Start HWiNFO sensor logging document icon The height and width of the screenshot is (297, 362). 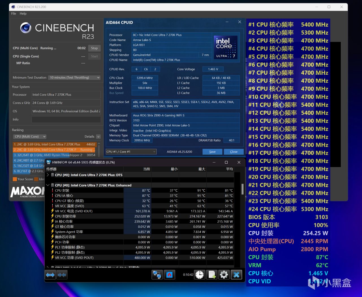tap(212, 275)
